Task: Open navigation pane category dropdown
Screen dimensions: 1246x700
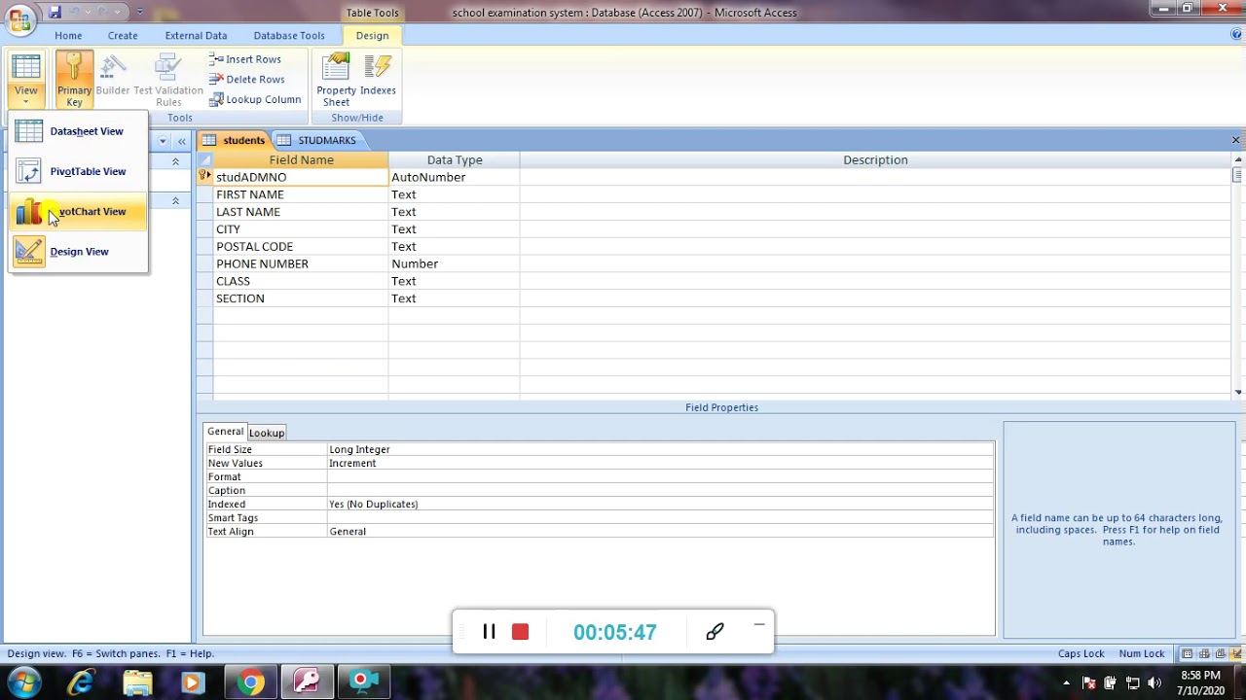Action: [163, 141]
